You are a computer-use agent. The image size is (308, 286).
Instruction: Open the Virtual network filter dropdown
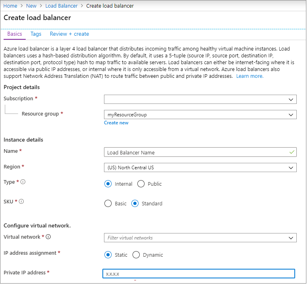[200, 238]
